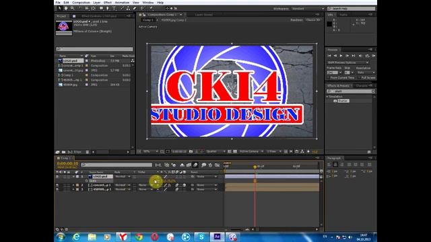Toggle 3D Layer switch on layer 3

pos(184,190)
